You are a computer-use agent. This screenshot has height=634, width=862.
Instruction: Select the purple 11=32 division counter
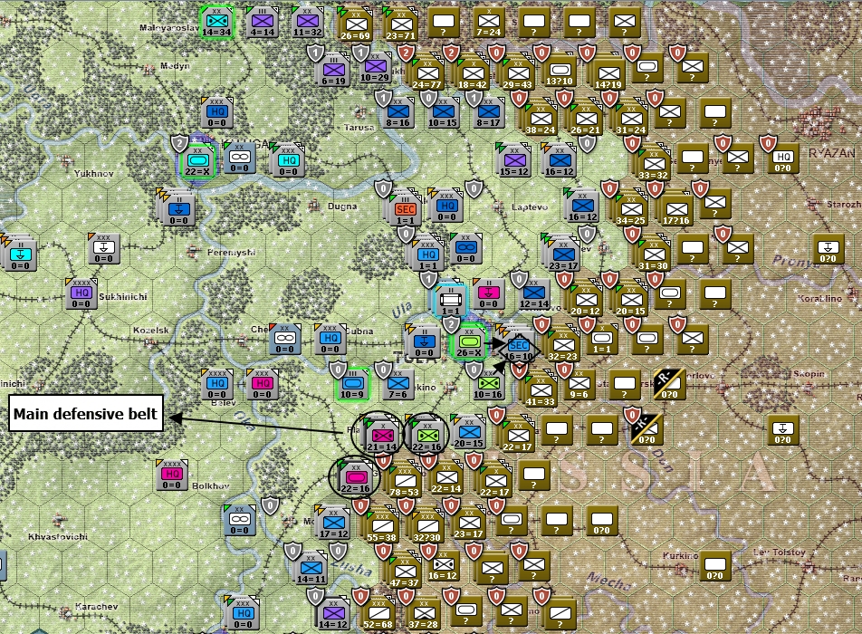click(307, 22)
